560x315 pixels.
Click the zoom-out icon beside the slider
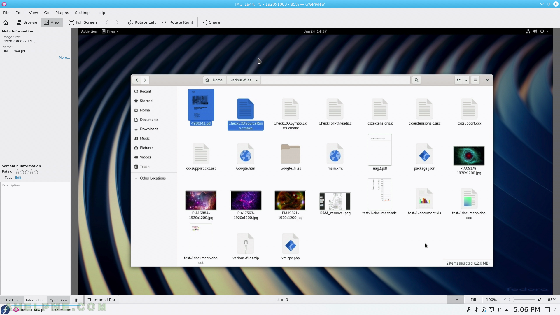tap(505, 300)
